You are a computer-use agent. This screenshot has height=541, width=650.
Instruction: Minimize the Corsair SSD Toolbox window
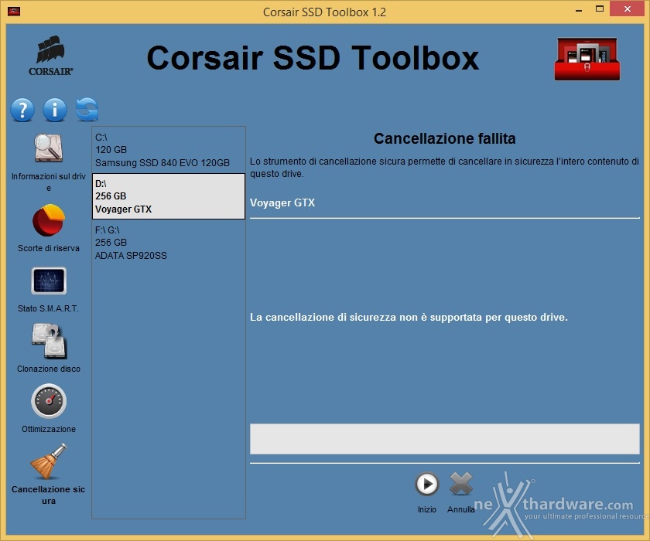[x=579, y=9]
